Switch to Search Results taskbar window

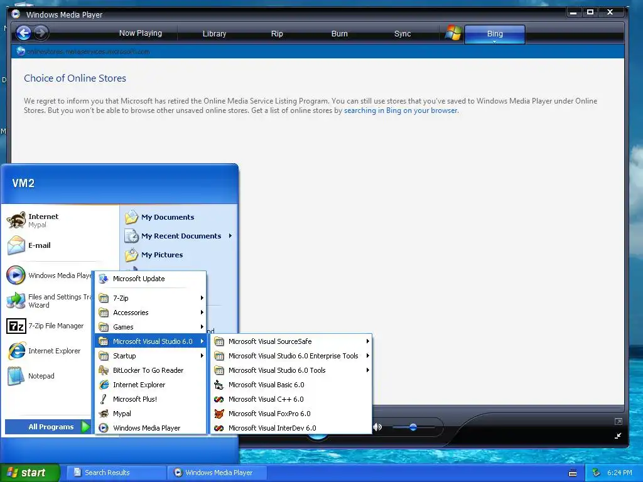tap(116, 473)
